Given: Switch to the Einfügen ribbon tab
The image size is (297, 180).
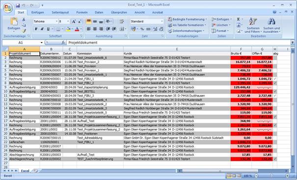Looking at the screenshot, I should 37,12.
